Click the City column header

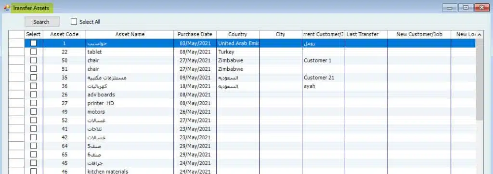[281, 34]
